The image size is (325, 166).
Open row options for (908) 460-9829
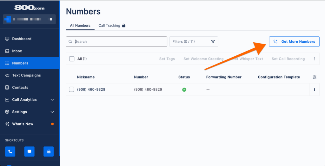(x=315, y=89)
